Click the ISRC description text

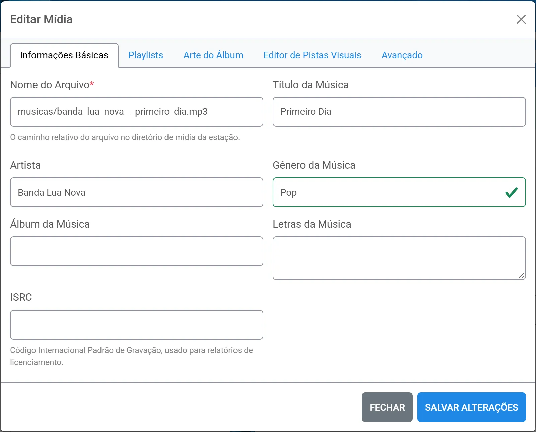coord(131,356)
